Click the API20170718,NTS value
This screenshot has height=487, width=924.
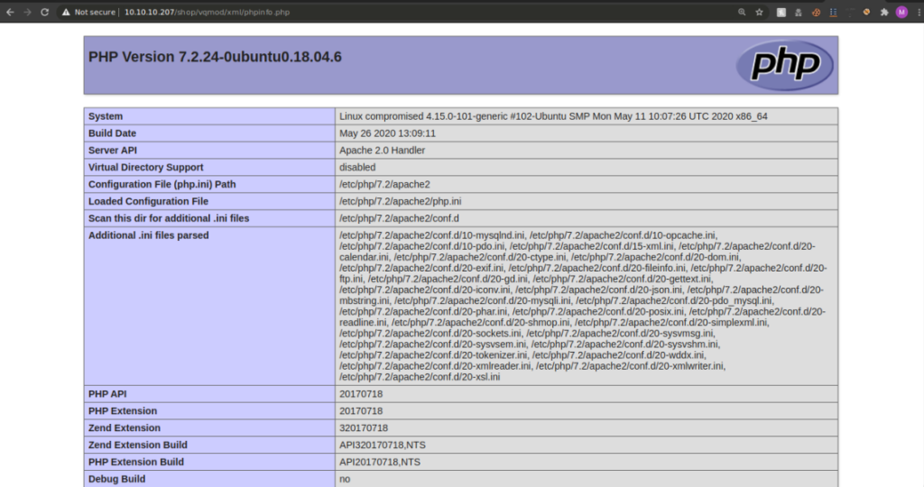380,463
